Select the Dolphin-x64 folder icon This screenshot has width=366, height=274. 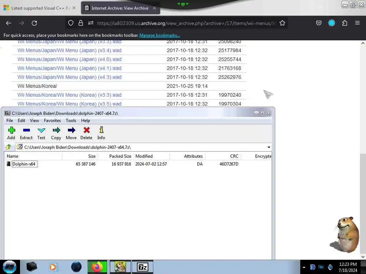[x=9, y=164]
